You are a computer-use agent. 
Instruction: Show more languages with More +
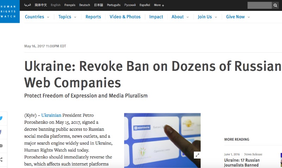point(159,5)
